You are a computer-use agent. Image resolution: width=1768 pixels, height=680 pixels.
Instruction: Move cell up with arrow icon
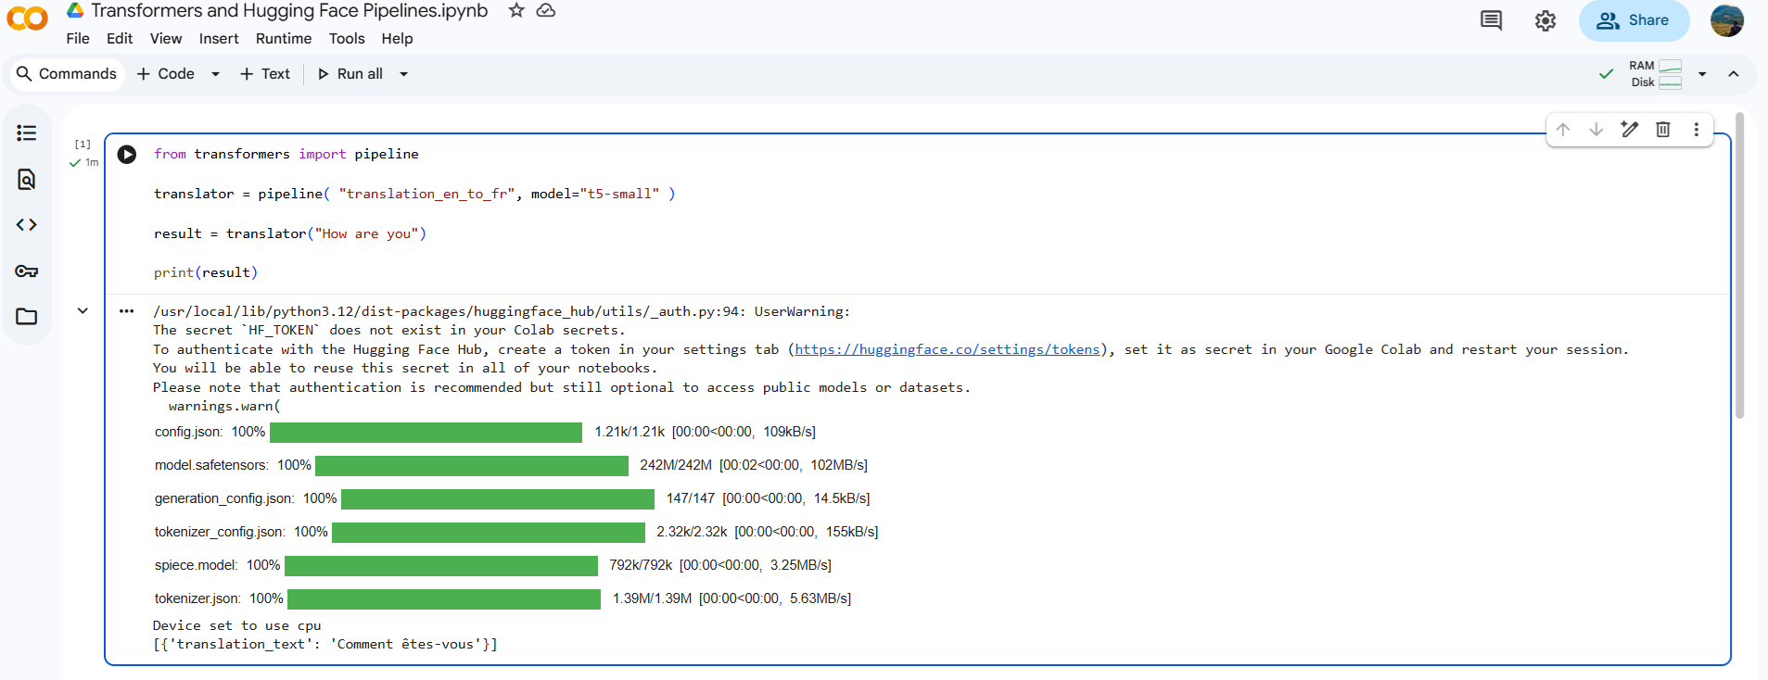click(x=1563, y=130)
